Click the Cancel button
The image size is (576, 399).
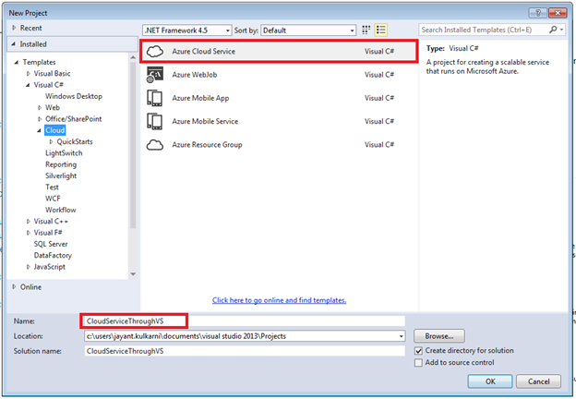(x=538, y=381)
